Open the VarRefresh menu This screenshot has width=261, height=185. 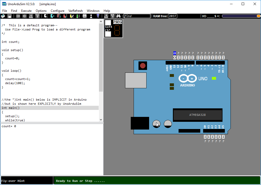point(75,11)
